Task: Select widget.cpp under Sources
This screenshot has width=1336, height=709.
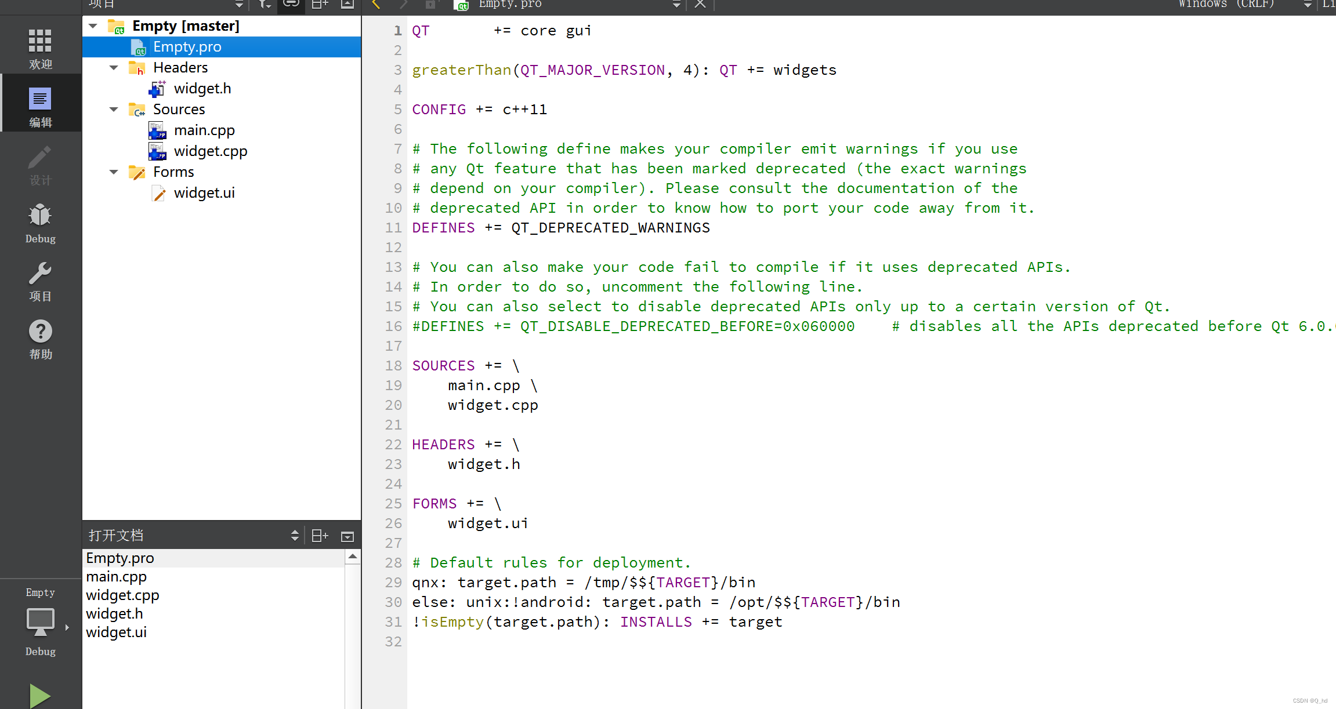Action: [211, 151]
